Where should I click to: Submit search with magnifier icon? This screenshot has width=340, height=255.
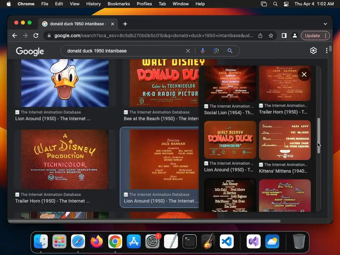(230, 51)
